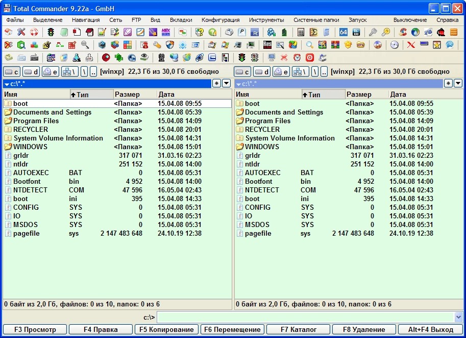Image resolution: width=466 pixels, height=338 pixels.
Task: Click the red lifebuoy icon
Action: coord(34,32)
